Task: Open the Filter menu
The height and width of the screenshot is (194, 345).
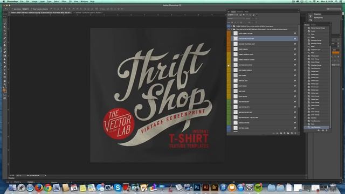Action: [64, 1]
